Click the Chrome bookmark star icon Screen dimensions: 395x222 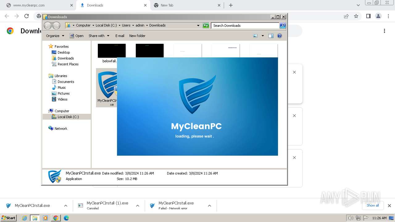(356, 16)
